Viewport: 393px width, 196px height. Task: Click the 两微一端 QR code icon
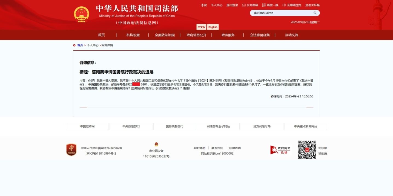pyautogui.click(x=264, y=5)
